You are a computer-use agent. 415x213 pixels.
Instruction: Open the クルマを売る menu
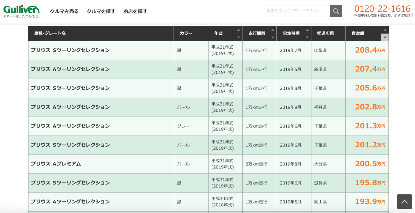click(64, 11)
